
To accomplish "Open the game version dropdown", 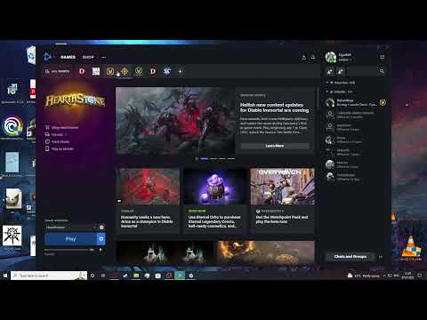I will [70, 228].
